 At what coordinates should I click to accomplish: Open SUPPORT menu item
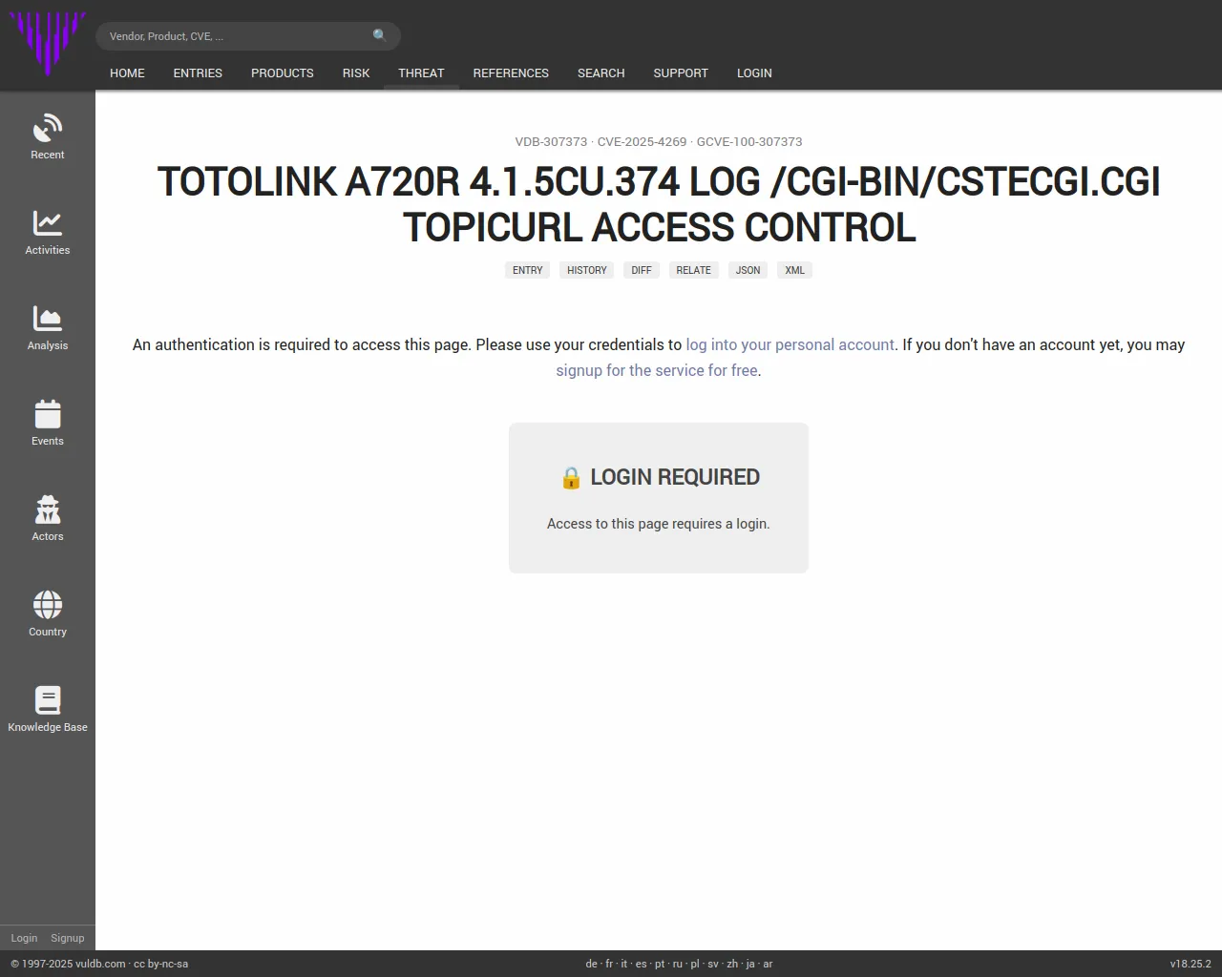[681, 73]
